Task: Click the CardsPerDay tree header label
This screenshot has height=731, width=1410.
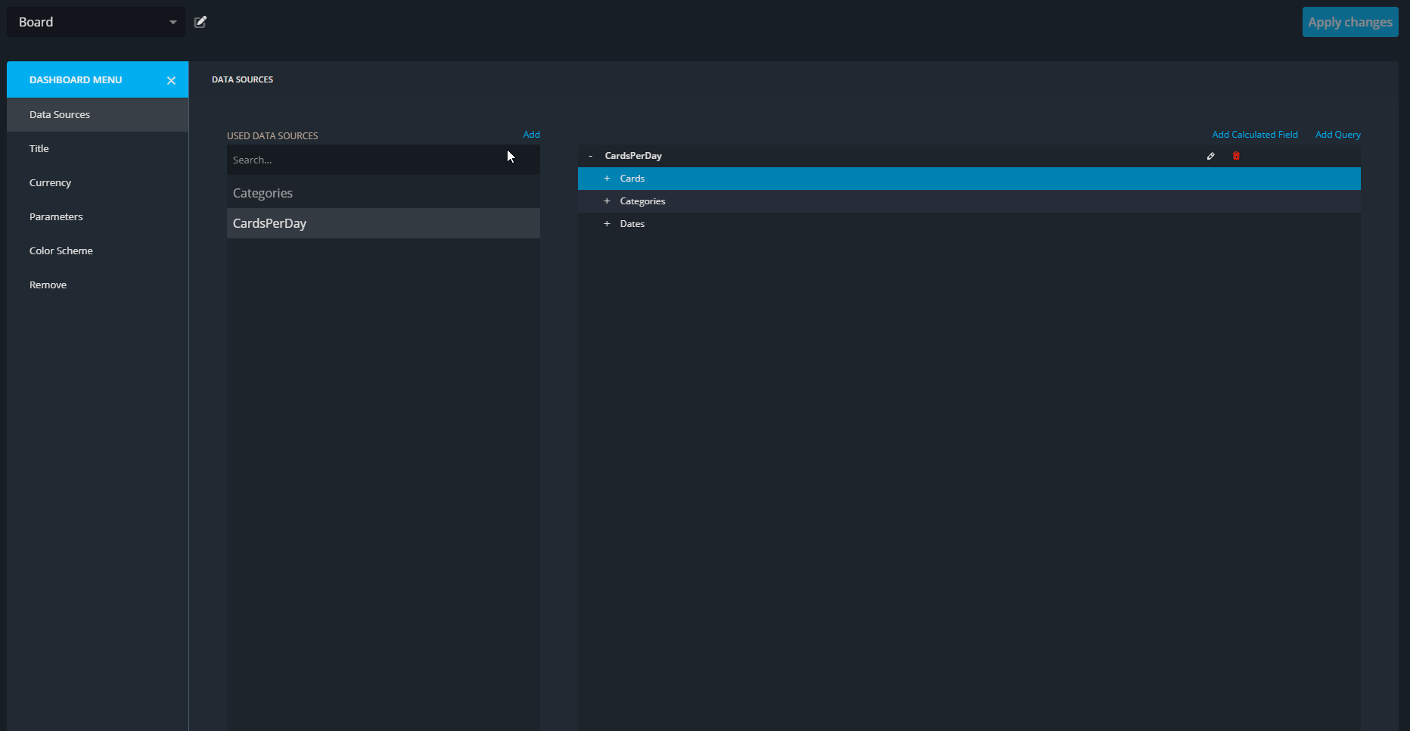Action: 633,156
